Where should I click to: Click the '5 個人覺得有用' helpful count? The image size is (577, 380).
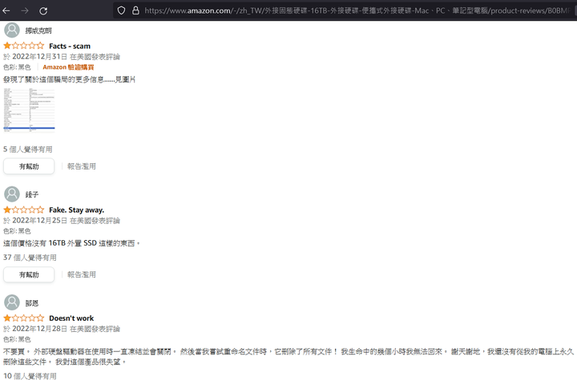tap(28, 150)
